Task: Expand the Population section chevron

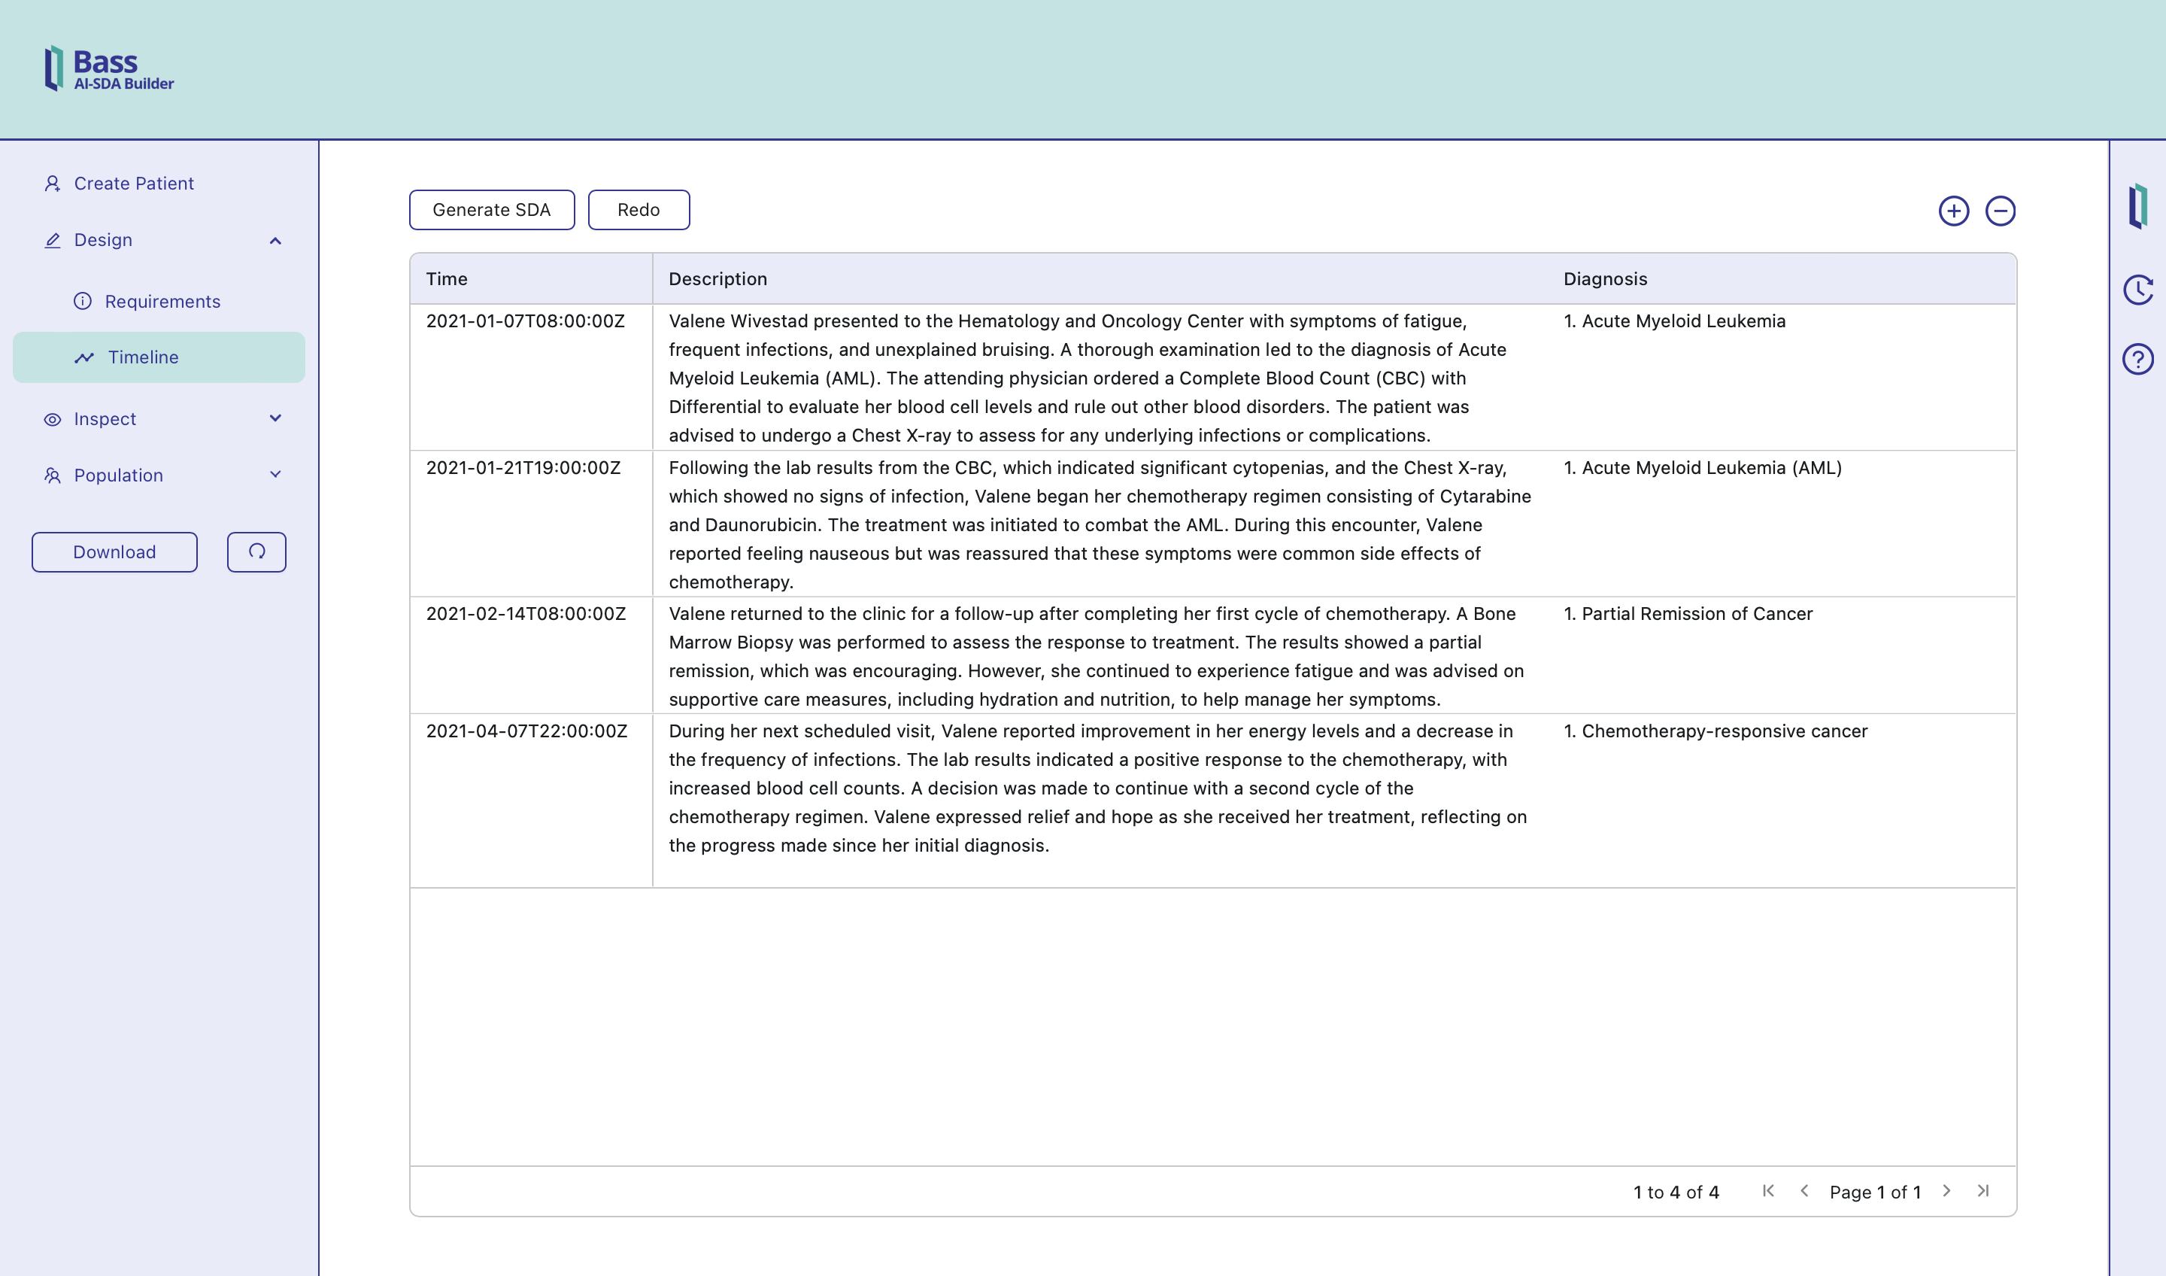Action: [x=275, y=475]
